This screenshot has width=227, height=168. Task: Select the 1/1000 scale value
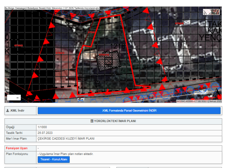point(42,127)
